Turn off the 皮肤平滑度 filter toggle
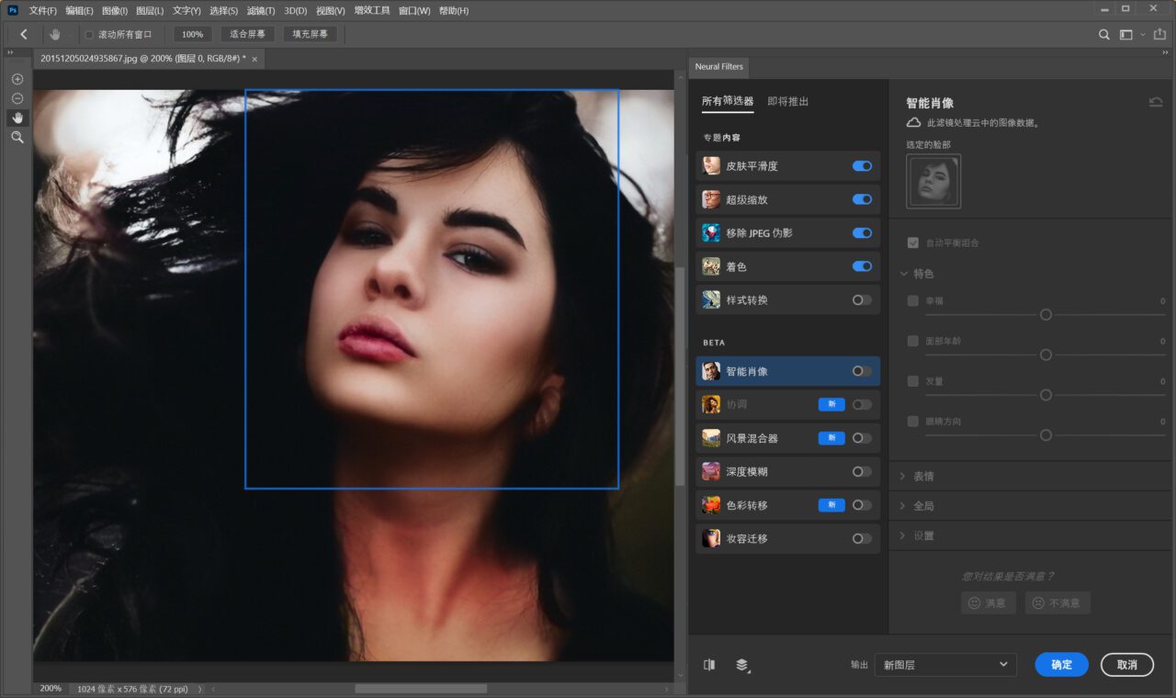 (x=862, y=166)
